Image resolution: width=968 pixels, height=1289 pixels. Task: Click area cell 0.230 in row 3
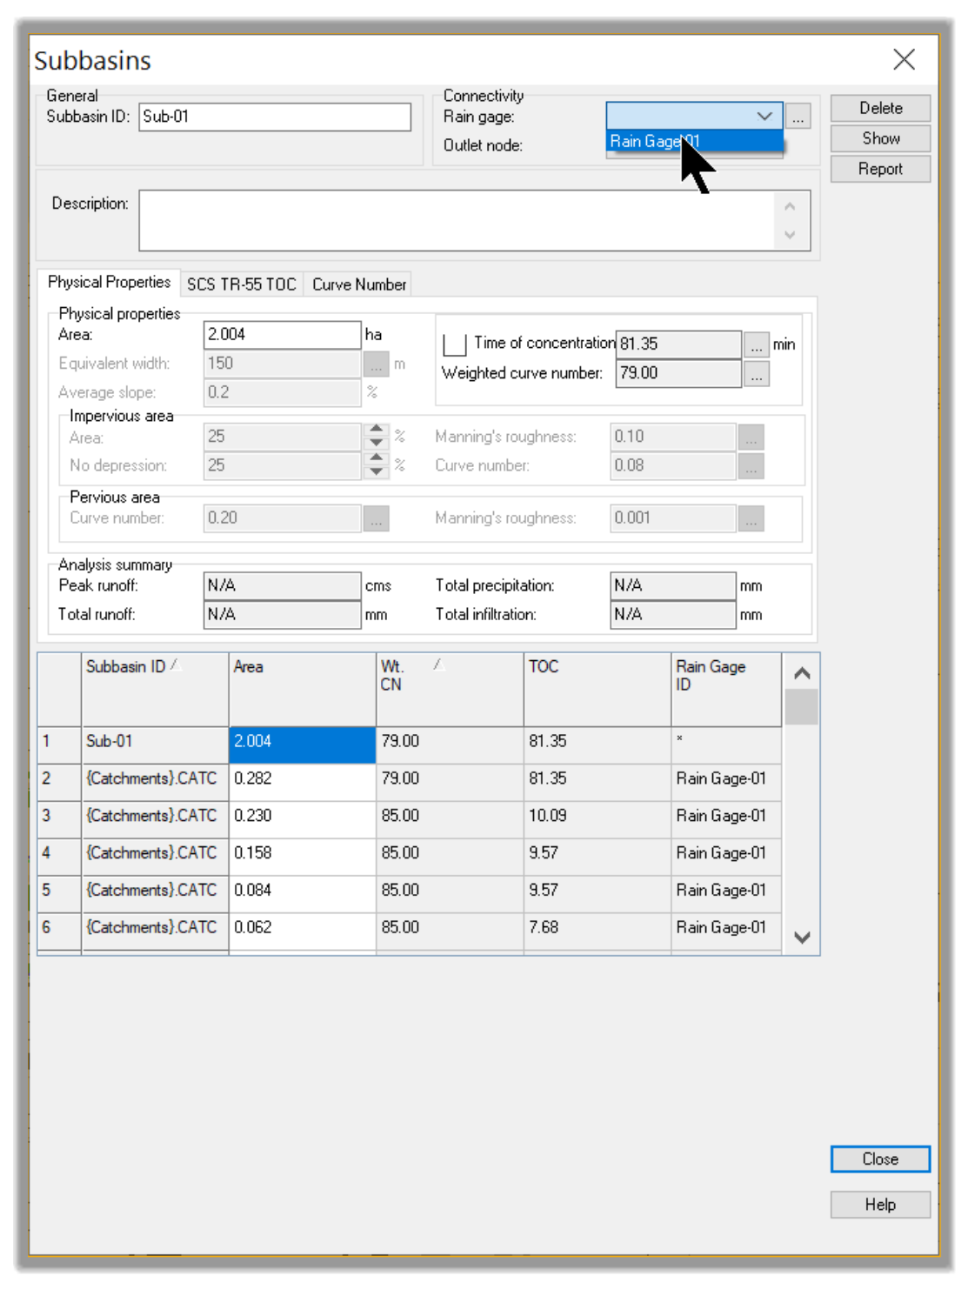pos(302,820)
